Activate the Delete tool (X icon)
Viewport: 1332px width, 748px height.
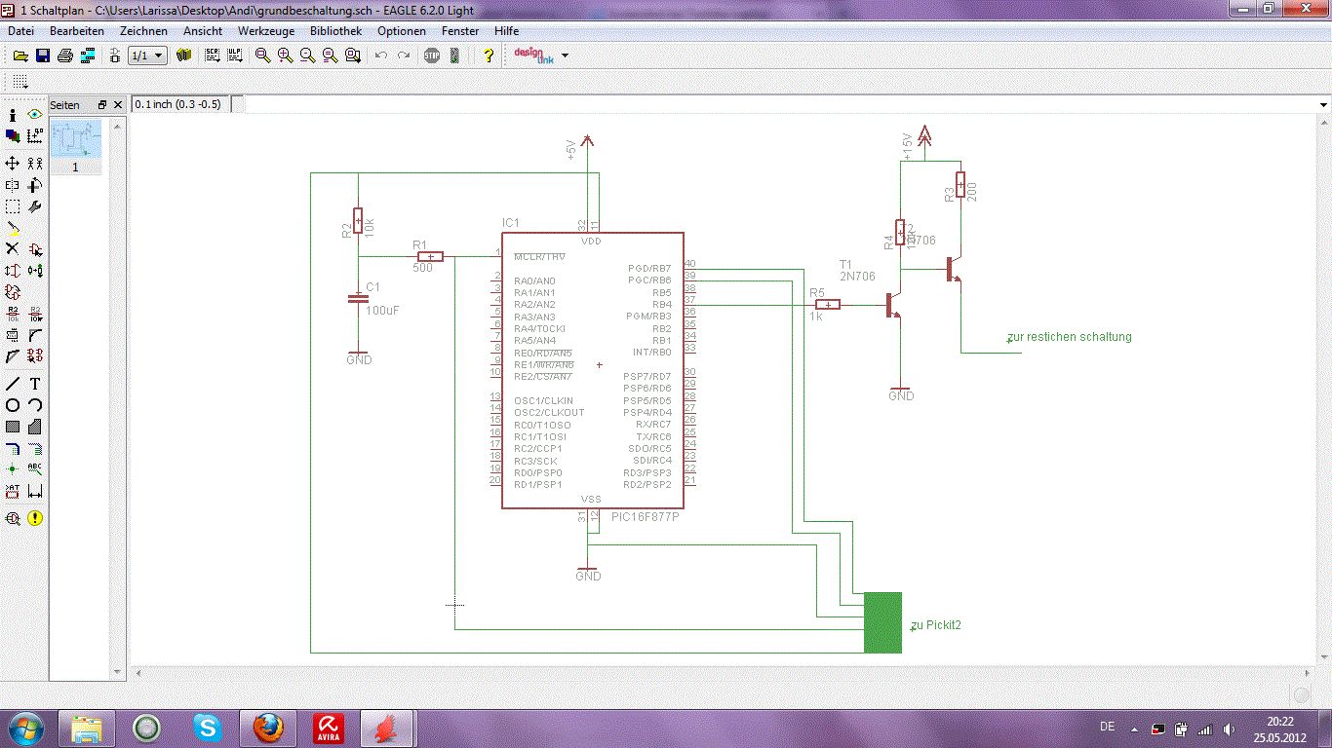(13, 249)
